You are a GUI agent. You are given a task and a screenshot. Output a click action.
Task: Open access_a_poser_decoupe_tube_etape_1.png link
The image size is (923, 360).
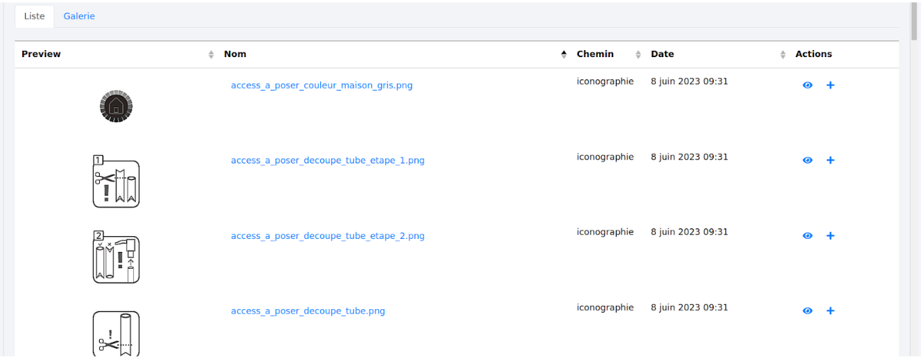(327, 161)
